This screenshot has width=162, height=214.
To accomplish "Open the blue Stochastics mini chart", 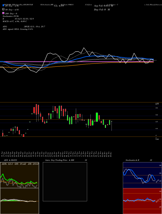I will click(x=142, y=175).
